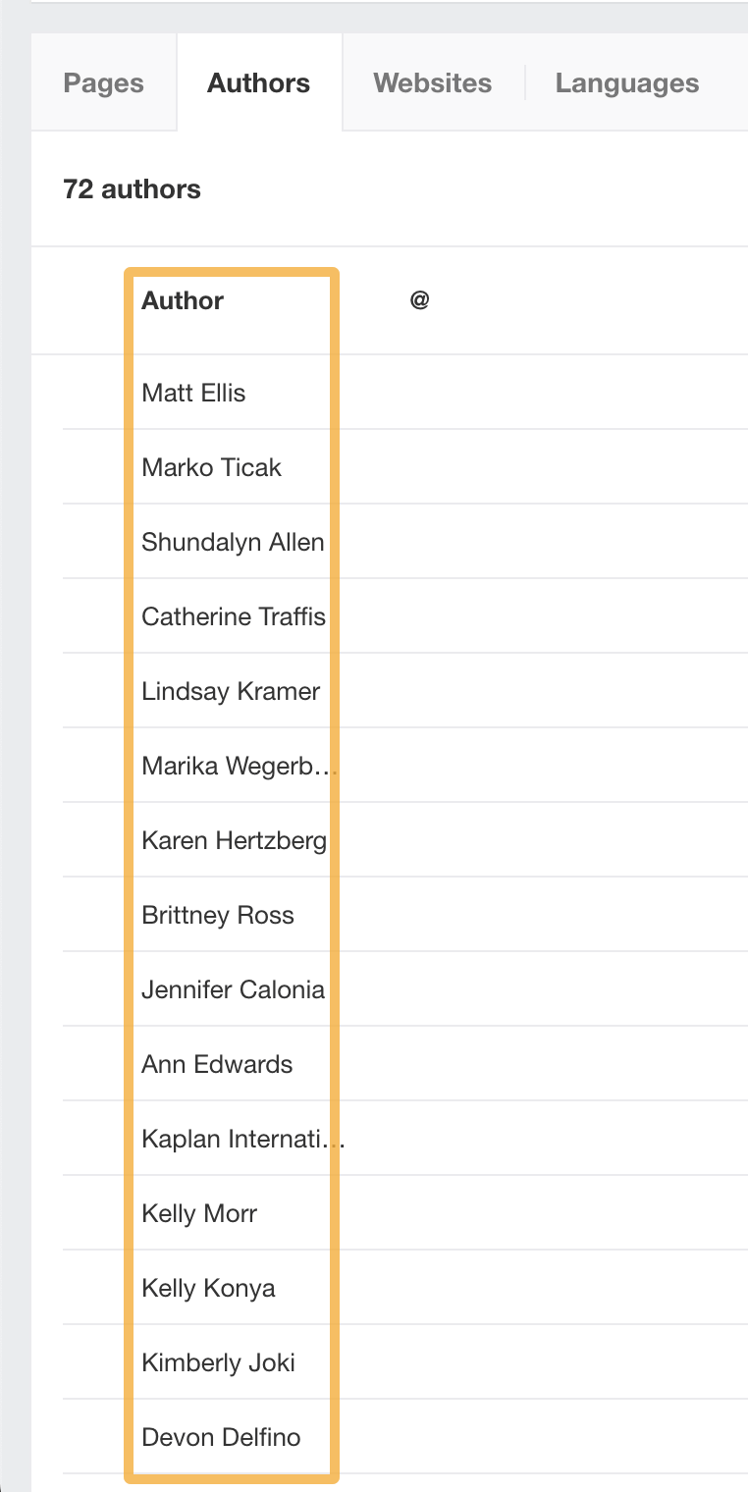This screenshot has width=748, height=1492.
Task: Switch to the Websites tab
Action: tap(432, 83)
